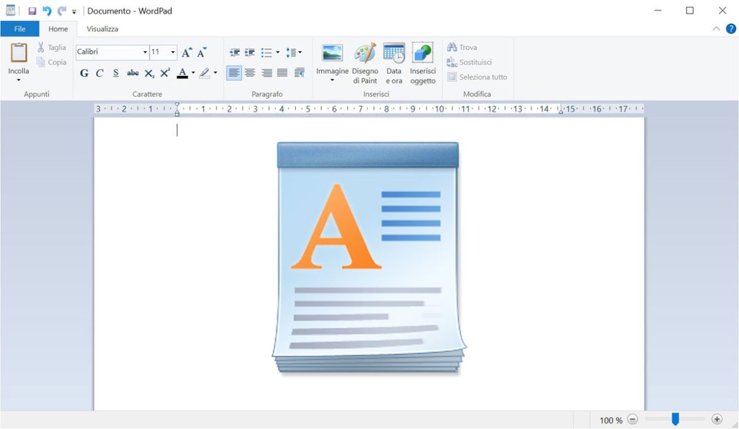
Task: Open the Disegno di Paint tool
Action: [x=364, y=62]
